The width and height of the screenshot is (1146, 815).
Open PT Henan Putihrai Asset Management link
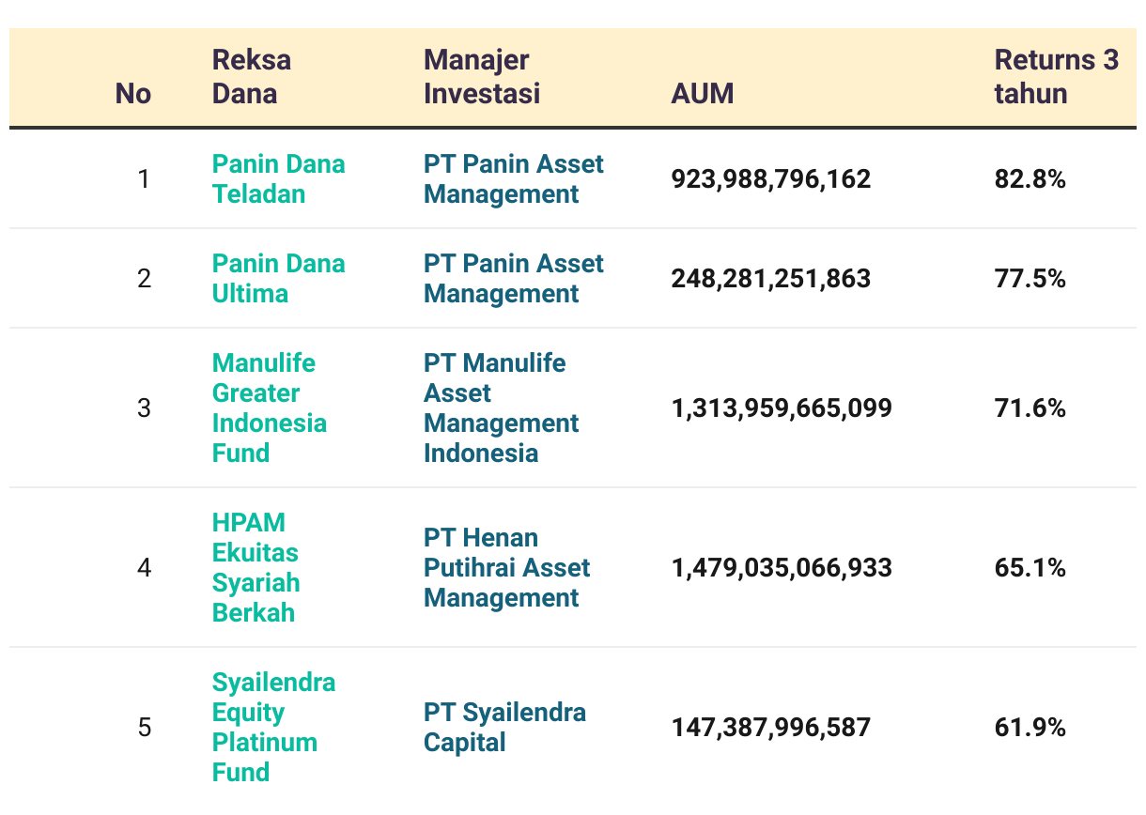coord(506,567)
